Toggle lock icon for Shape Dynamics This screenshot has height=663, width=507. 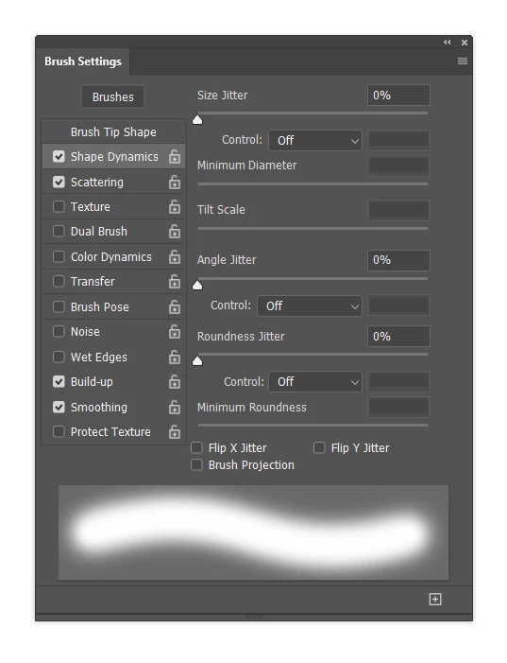click(175, 156)
